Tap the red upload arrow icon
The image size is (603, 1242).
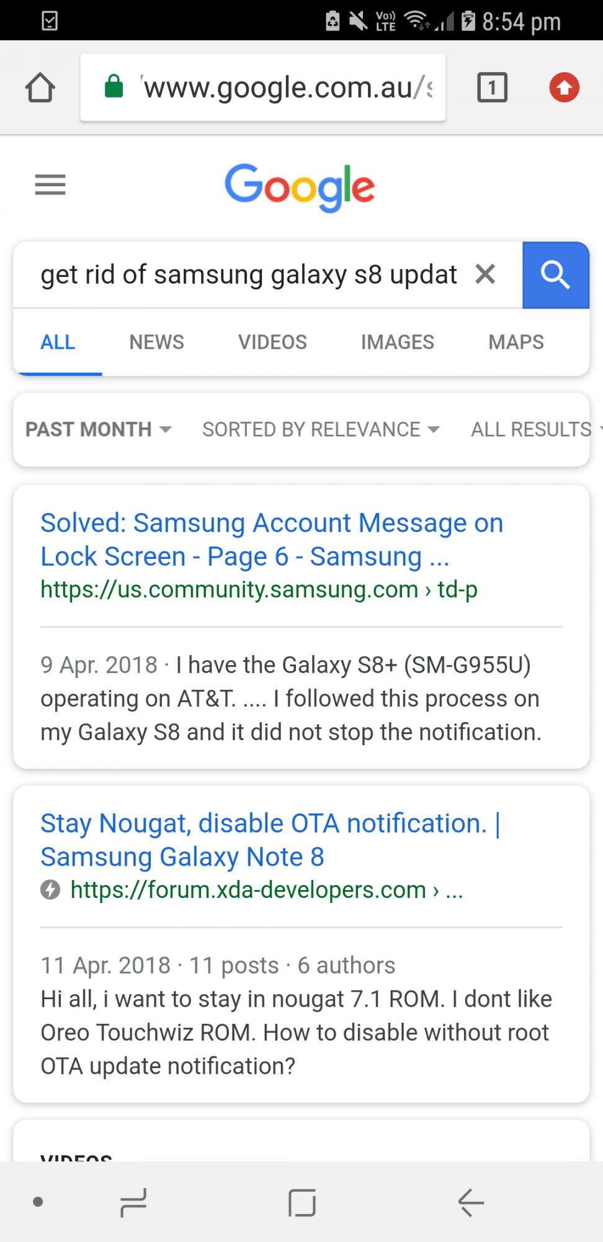click(x=564, y=87)
